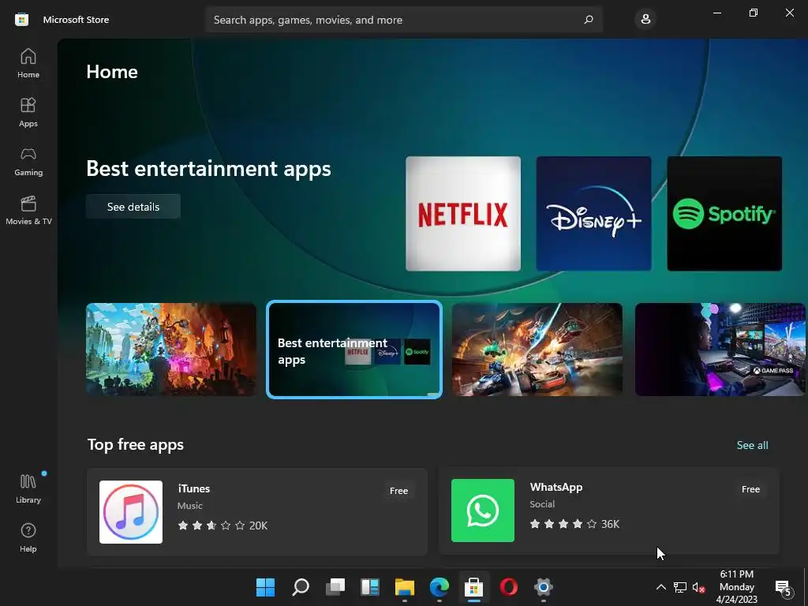The image size is (808, 606).
Task: Click the search magnifier icon in search box
Action: click(589, 20)
